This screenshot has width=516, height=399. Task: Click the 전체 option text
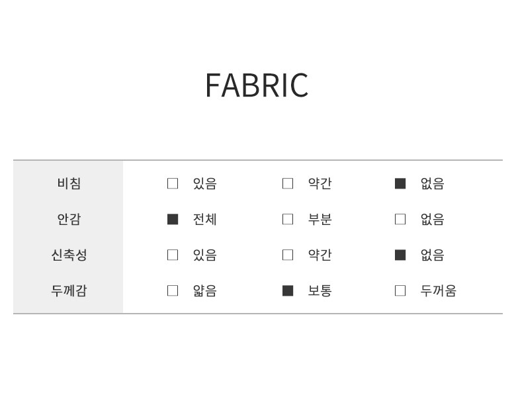[204, 219]
